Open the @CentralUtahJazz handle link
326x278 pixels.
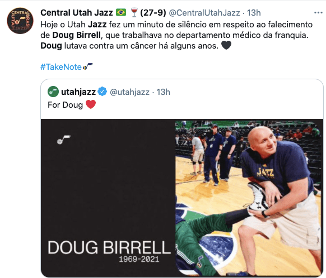tap(204, 13)
